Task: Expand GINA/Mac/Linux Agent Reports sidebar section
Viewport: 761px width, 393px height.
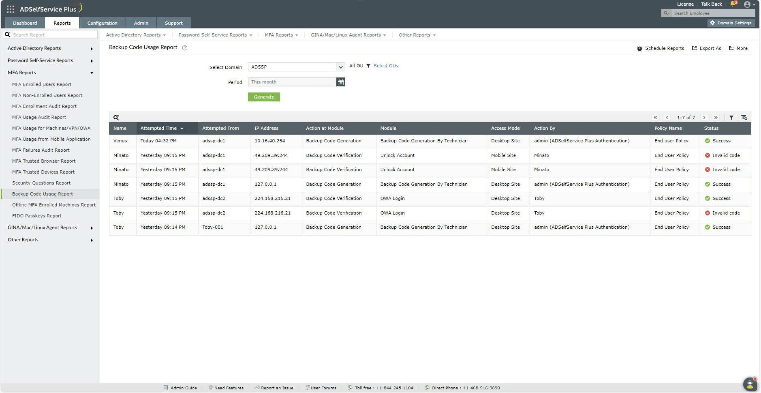Action: pyautogui.click(x=49, y=228)
